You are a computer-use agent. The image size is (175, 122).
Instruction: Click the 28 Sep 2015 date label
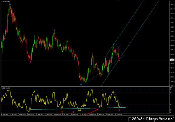tap(109, 114)
